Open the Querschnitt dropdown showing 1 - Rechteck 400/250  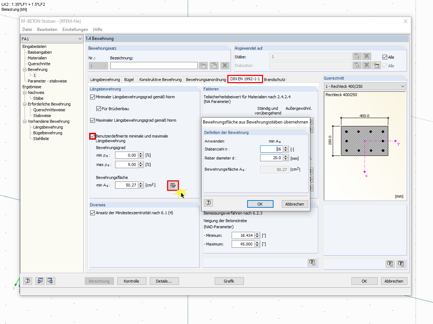coord(364,86)
